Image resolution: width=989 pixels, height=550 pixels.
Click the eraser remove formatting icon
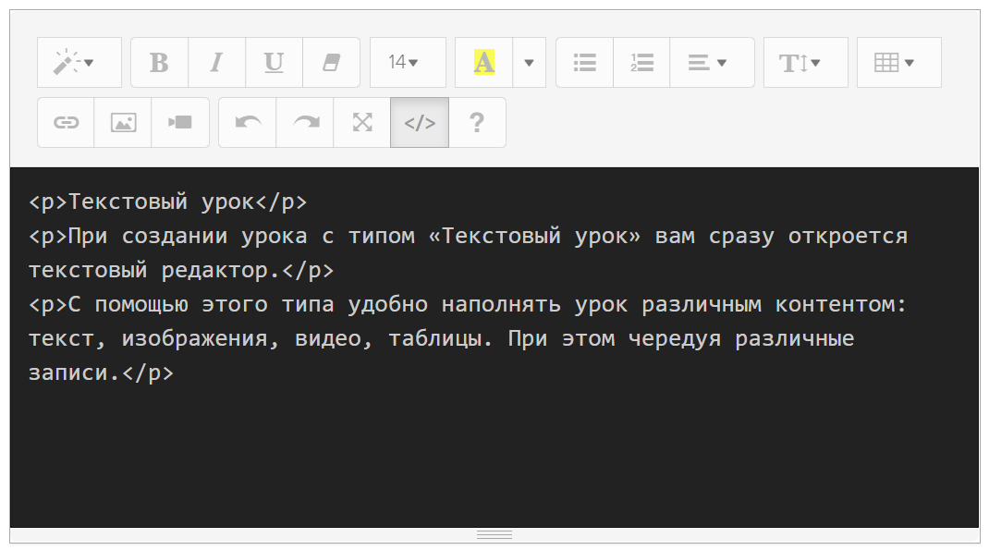(331, 63)
